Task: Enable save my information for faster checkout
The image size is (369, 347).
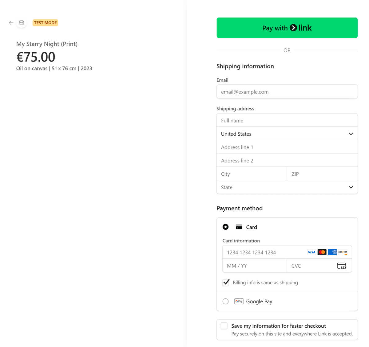Action: tap(224, 325)
